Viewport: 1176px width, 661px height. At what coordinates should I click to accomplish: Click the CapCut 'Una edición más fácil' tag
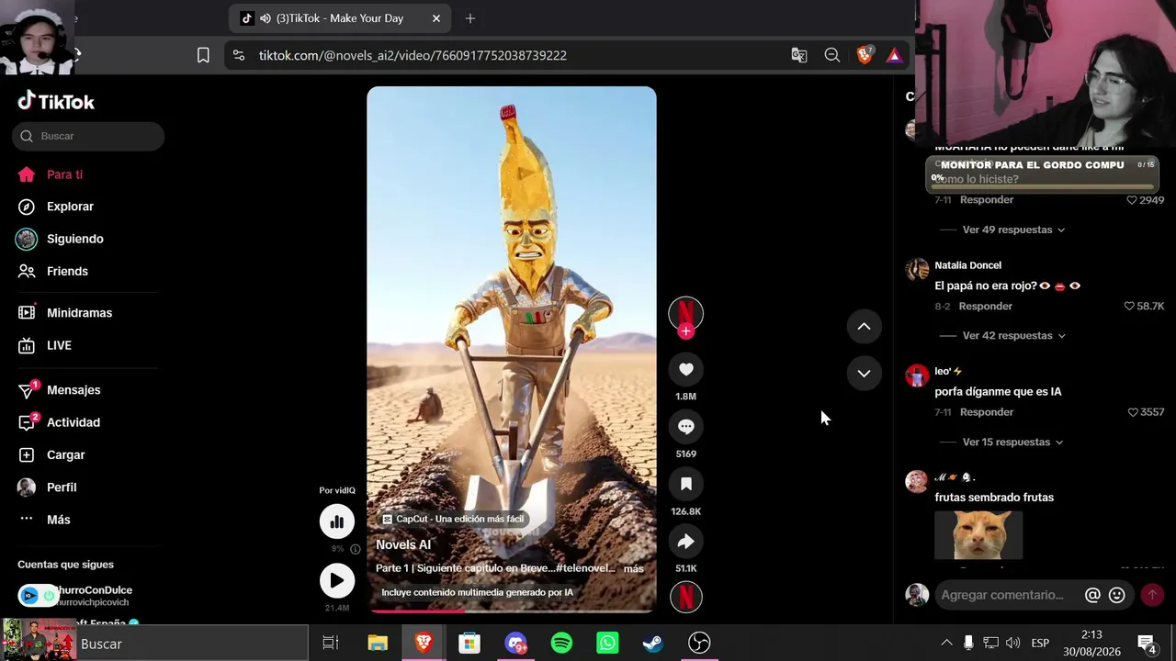point(453,519)
